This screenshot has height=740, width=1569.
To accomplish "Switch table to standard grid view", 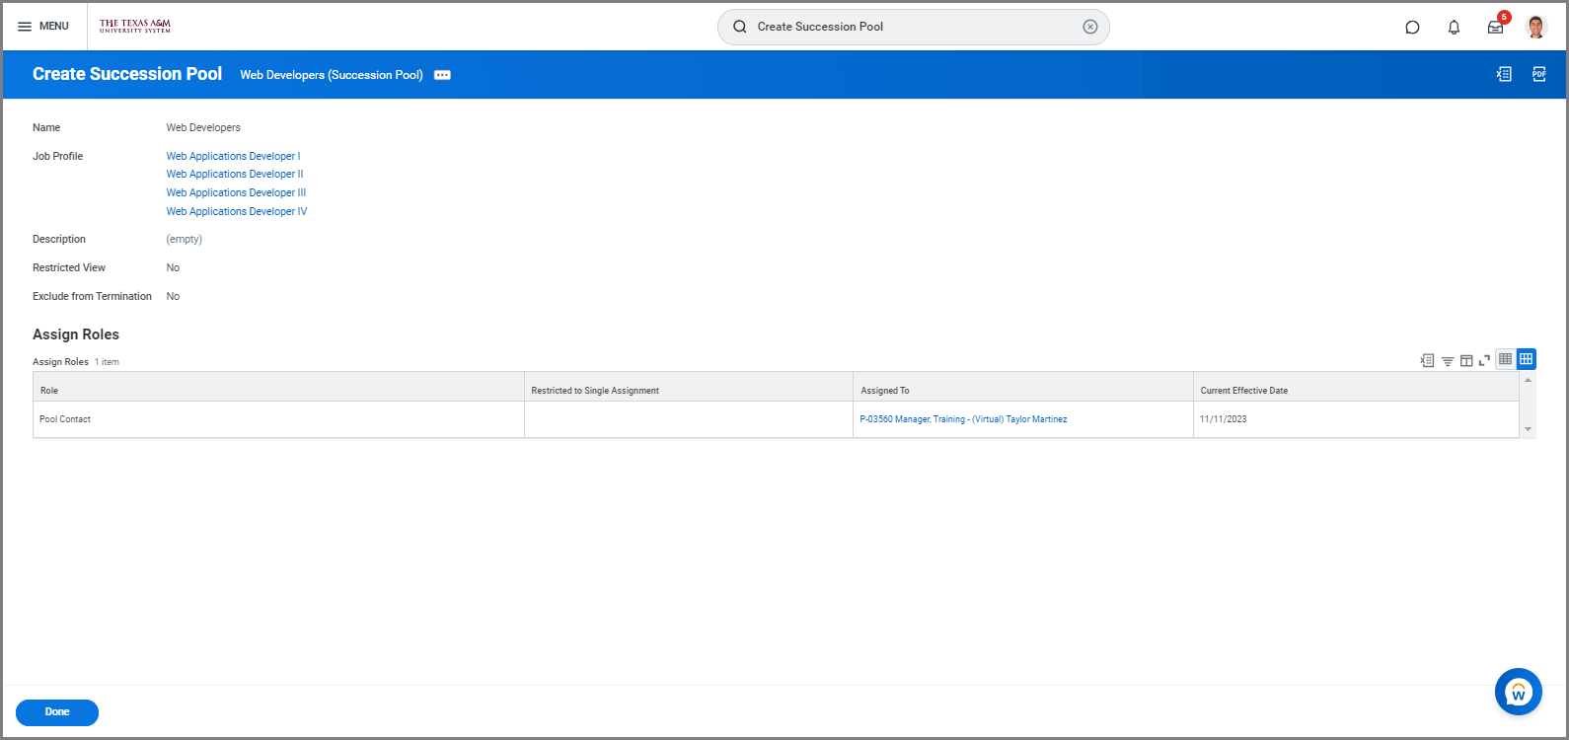I will click(x=1526, y=359).
